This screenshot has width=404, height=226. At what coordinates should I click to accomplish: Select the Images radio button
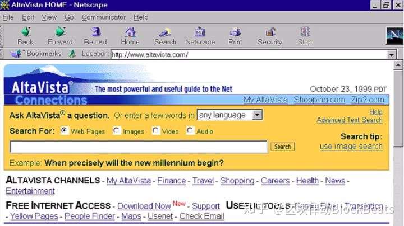117,131
